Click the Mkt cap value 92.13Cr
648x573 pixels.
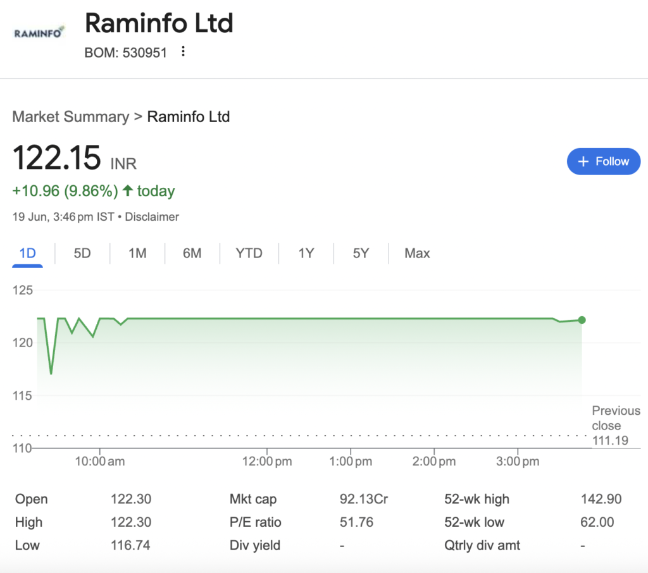click(x=364, y=499)
